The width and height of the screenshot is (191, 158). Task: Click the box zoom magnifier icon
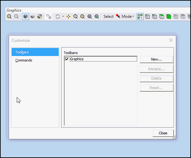(90, 17)
